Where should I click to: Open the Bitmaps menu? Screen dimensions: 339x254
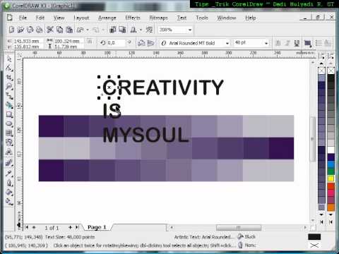pyautogui.click(x=158, y=18)
